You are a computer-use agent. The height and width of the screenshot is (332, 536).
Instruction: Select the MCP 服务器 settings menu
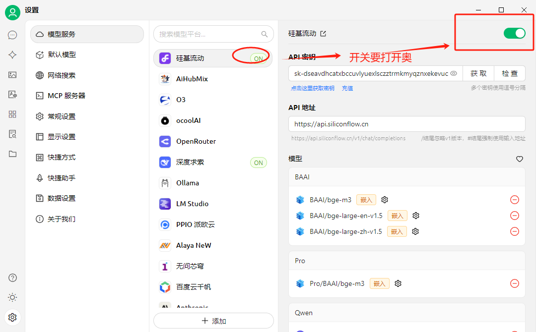click(x=87, y=96)
